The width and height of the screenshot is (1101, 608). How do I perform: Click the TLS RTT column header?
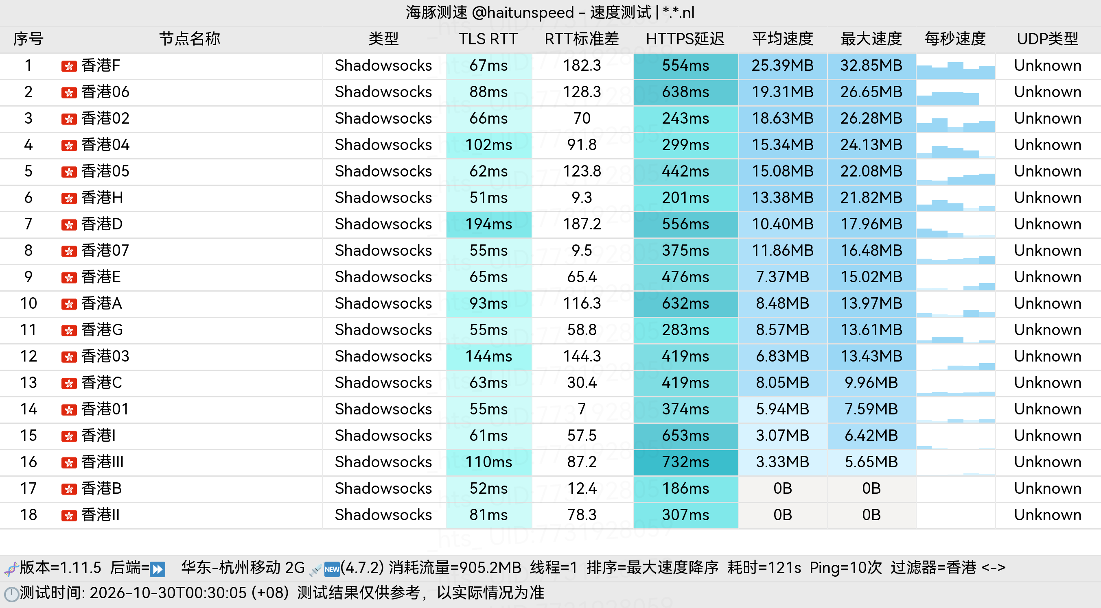pyautogui.click(x=488, y=39)
